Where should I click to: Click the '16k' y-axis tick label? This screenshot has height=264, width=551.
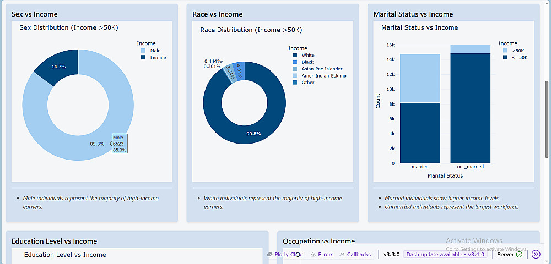coord(391,45)
